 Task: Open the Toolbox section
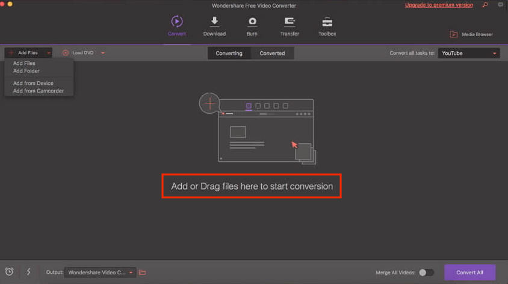tap(327, 26)
